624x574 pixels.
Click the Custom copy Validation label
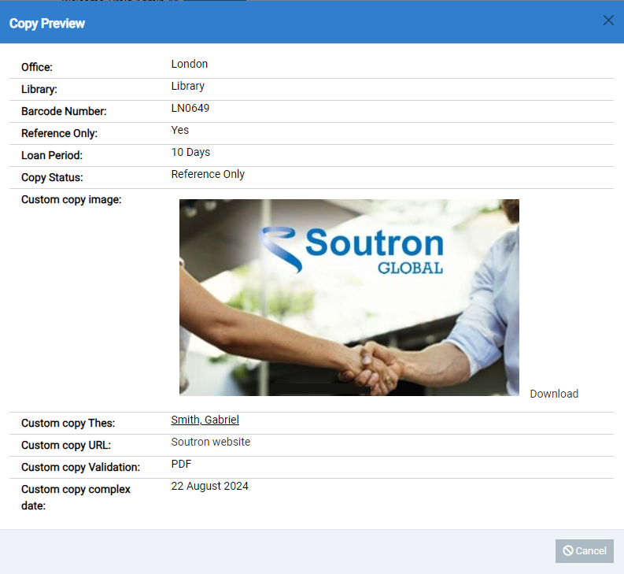(x=80, y=467)
